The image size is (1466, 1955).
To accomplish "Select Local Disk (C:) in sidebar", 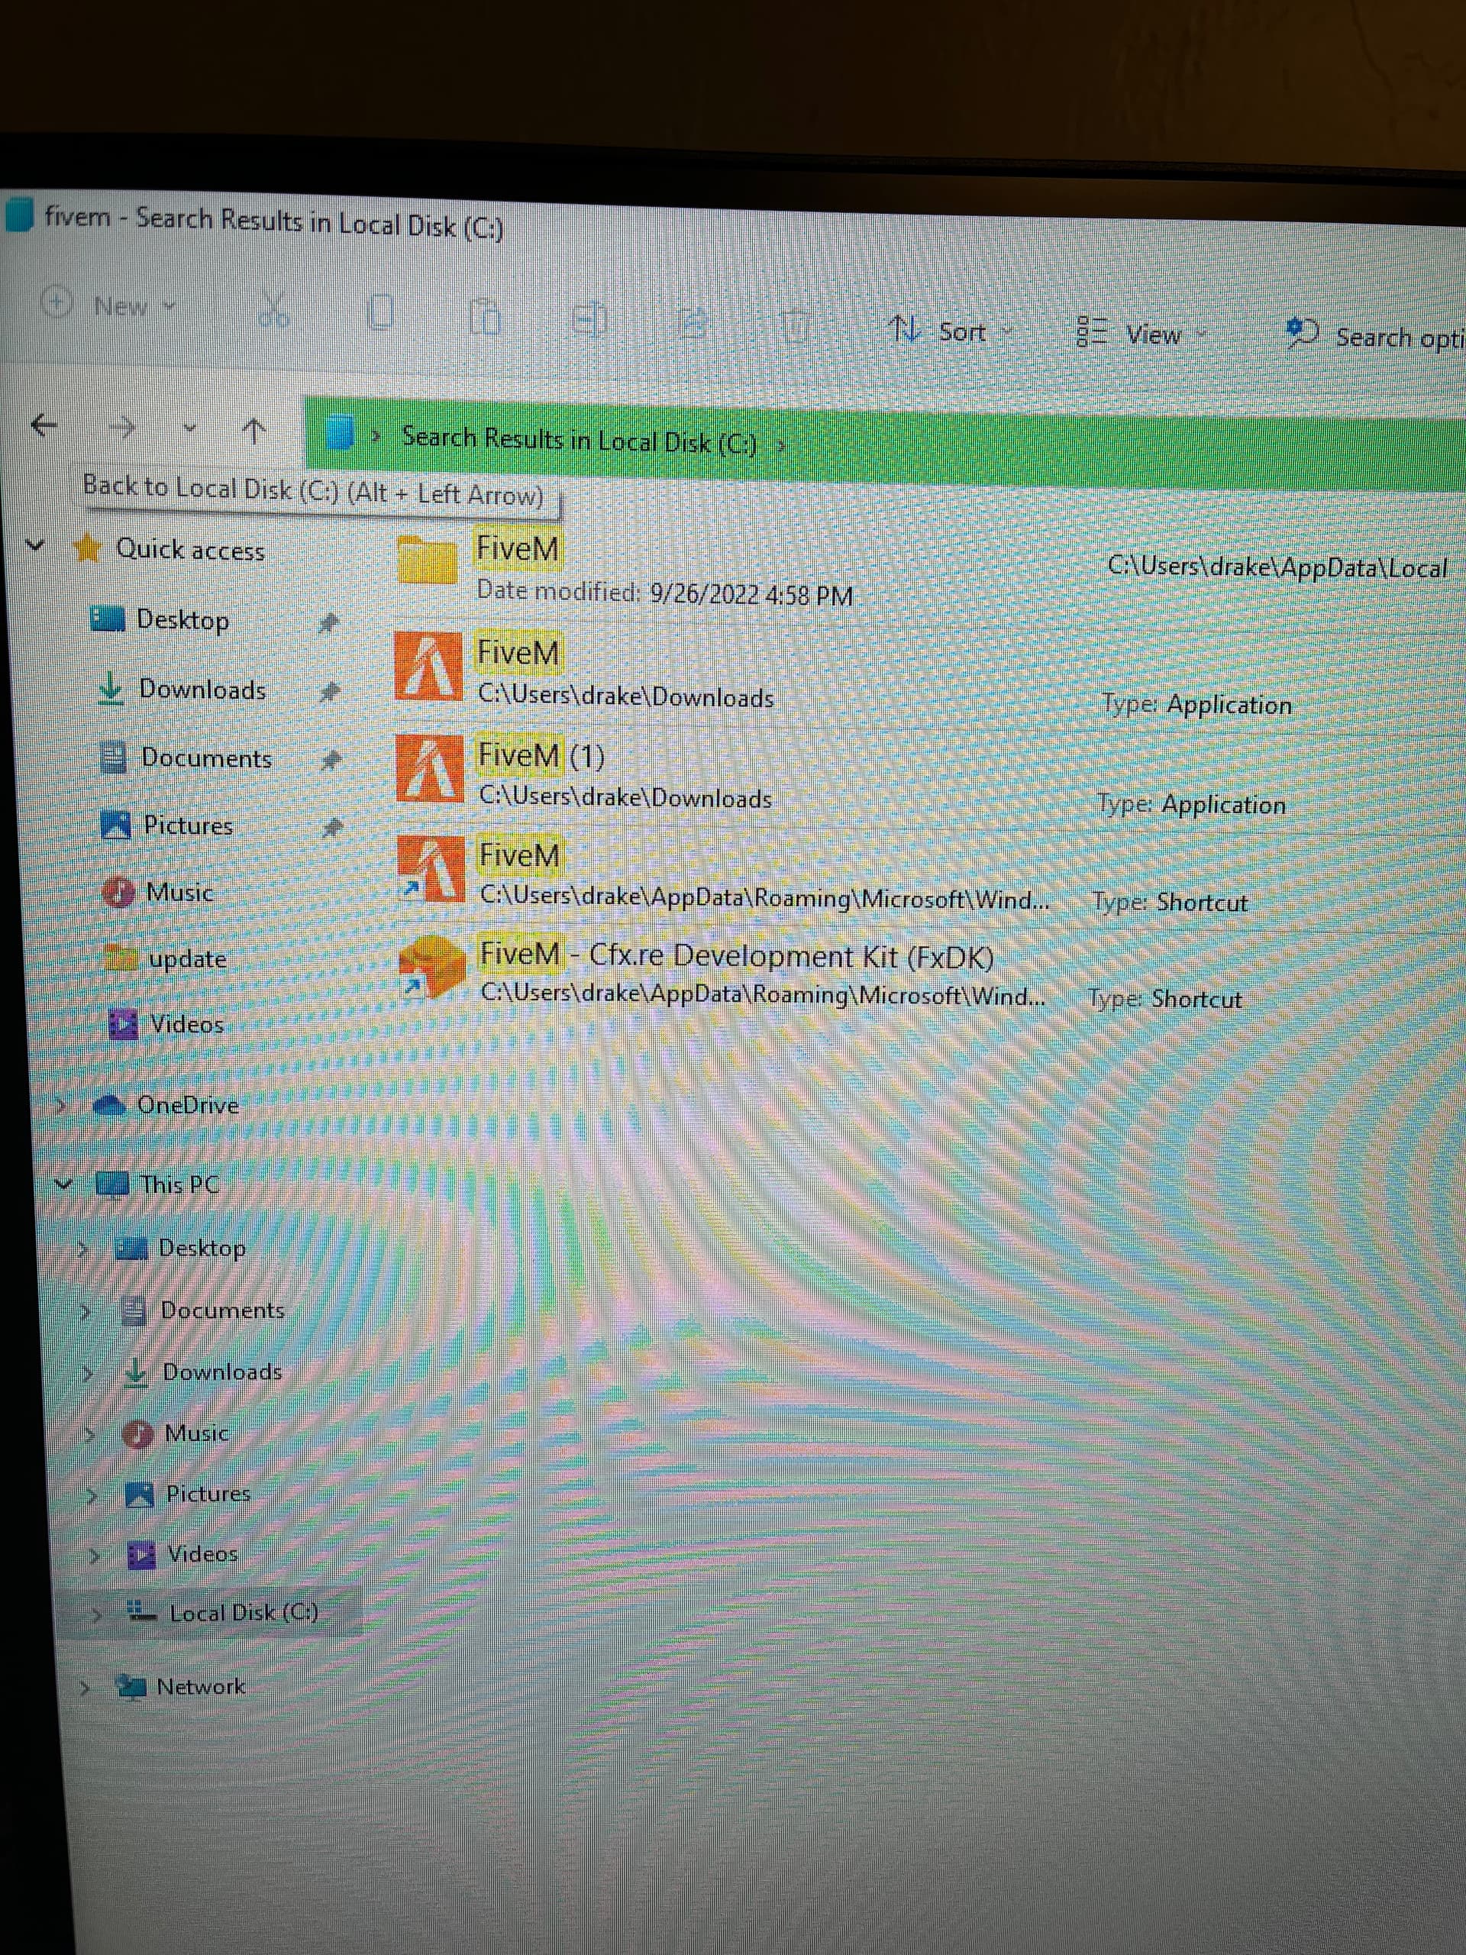I will pos(243,1613).
